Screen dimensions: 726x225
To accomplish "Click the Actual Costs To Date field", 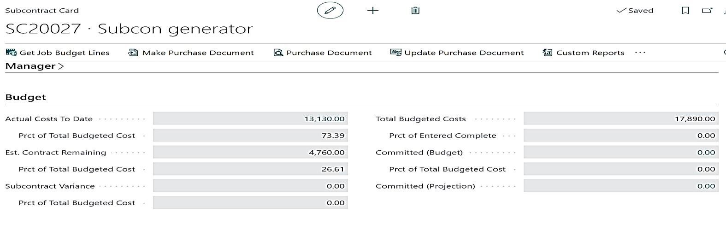I will click(x=250, y=119).
